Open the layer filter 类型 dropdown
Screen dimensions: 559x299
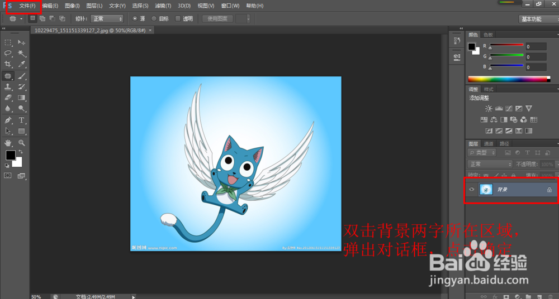pos(482,153)
